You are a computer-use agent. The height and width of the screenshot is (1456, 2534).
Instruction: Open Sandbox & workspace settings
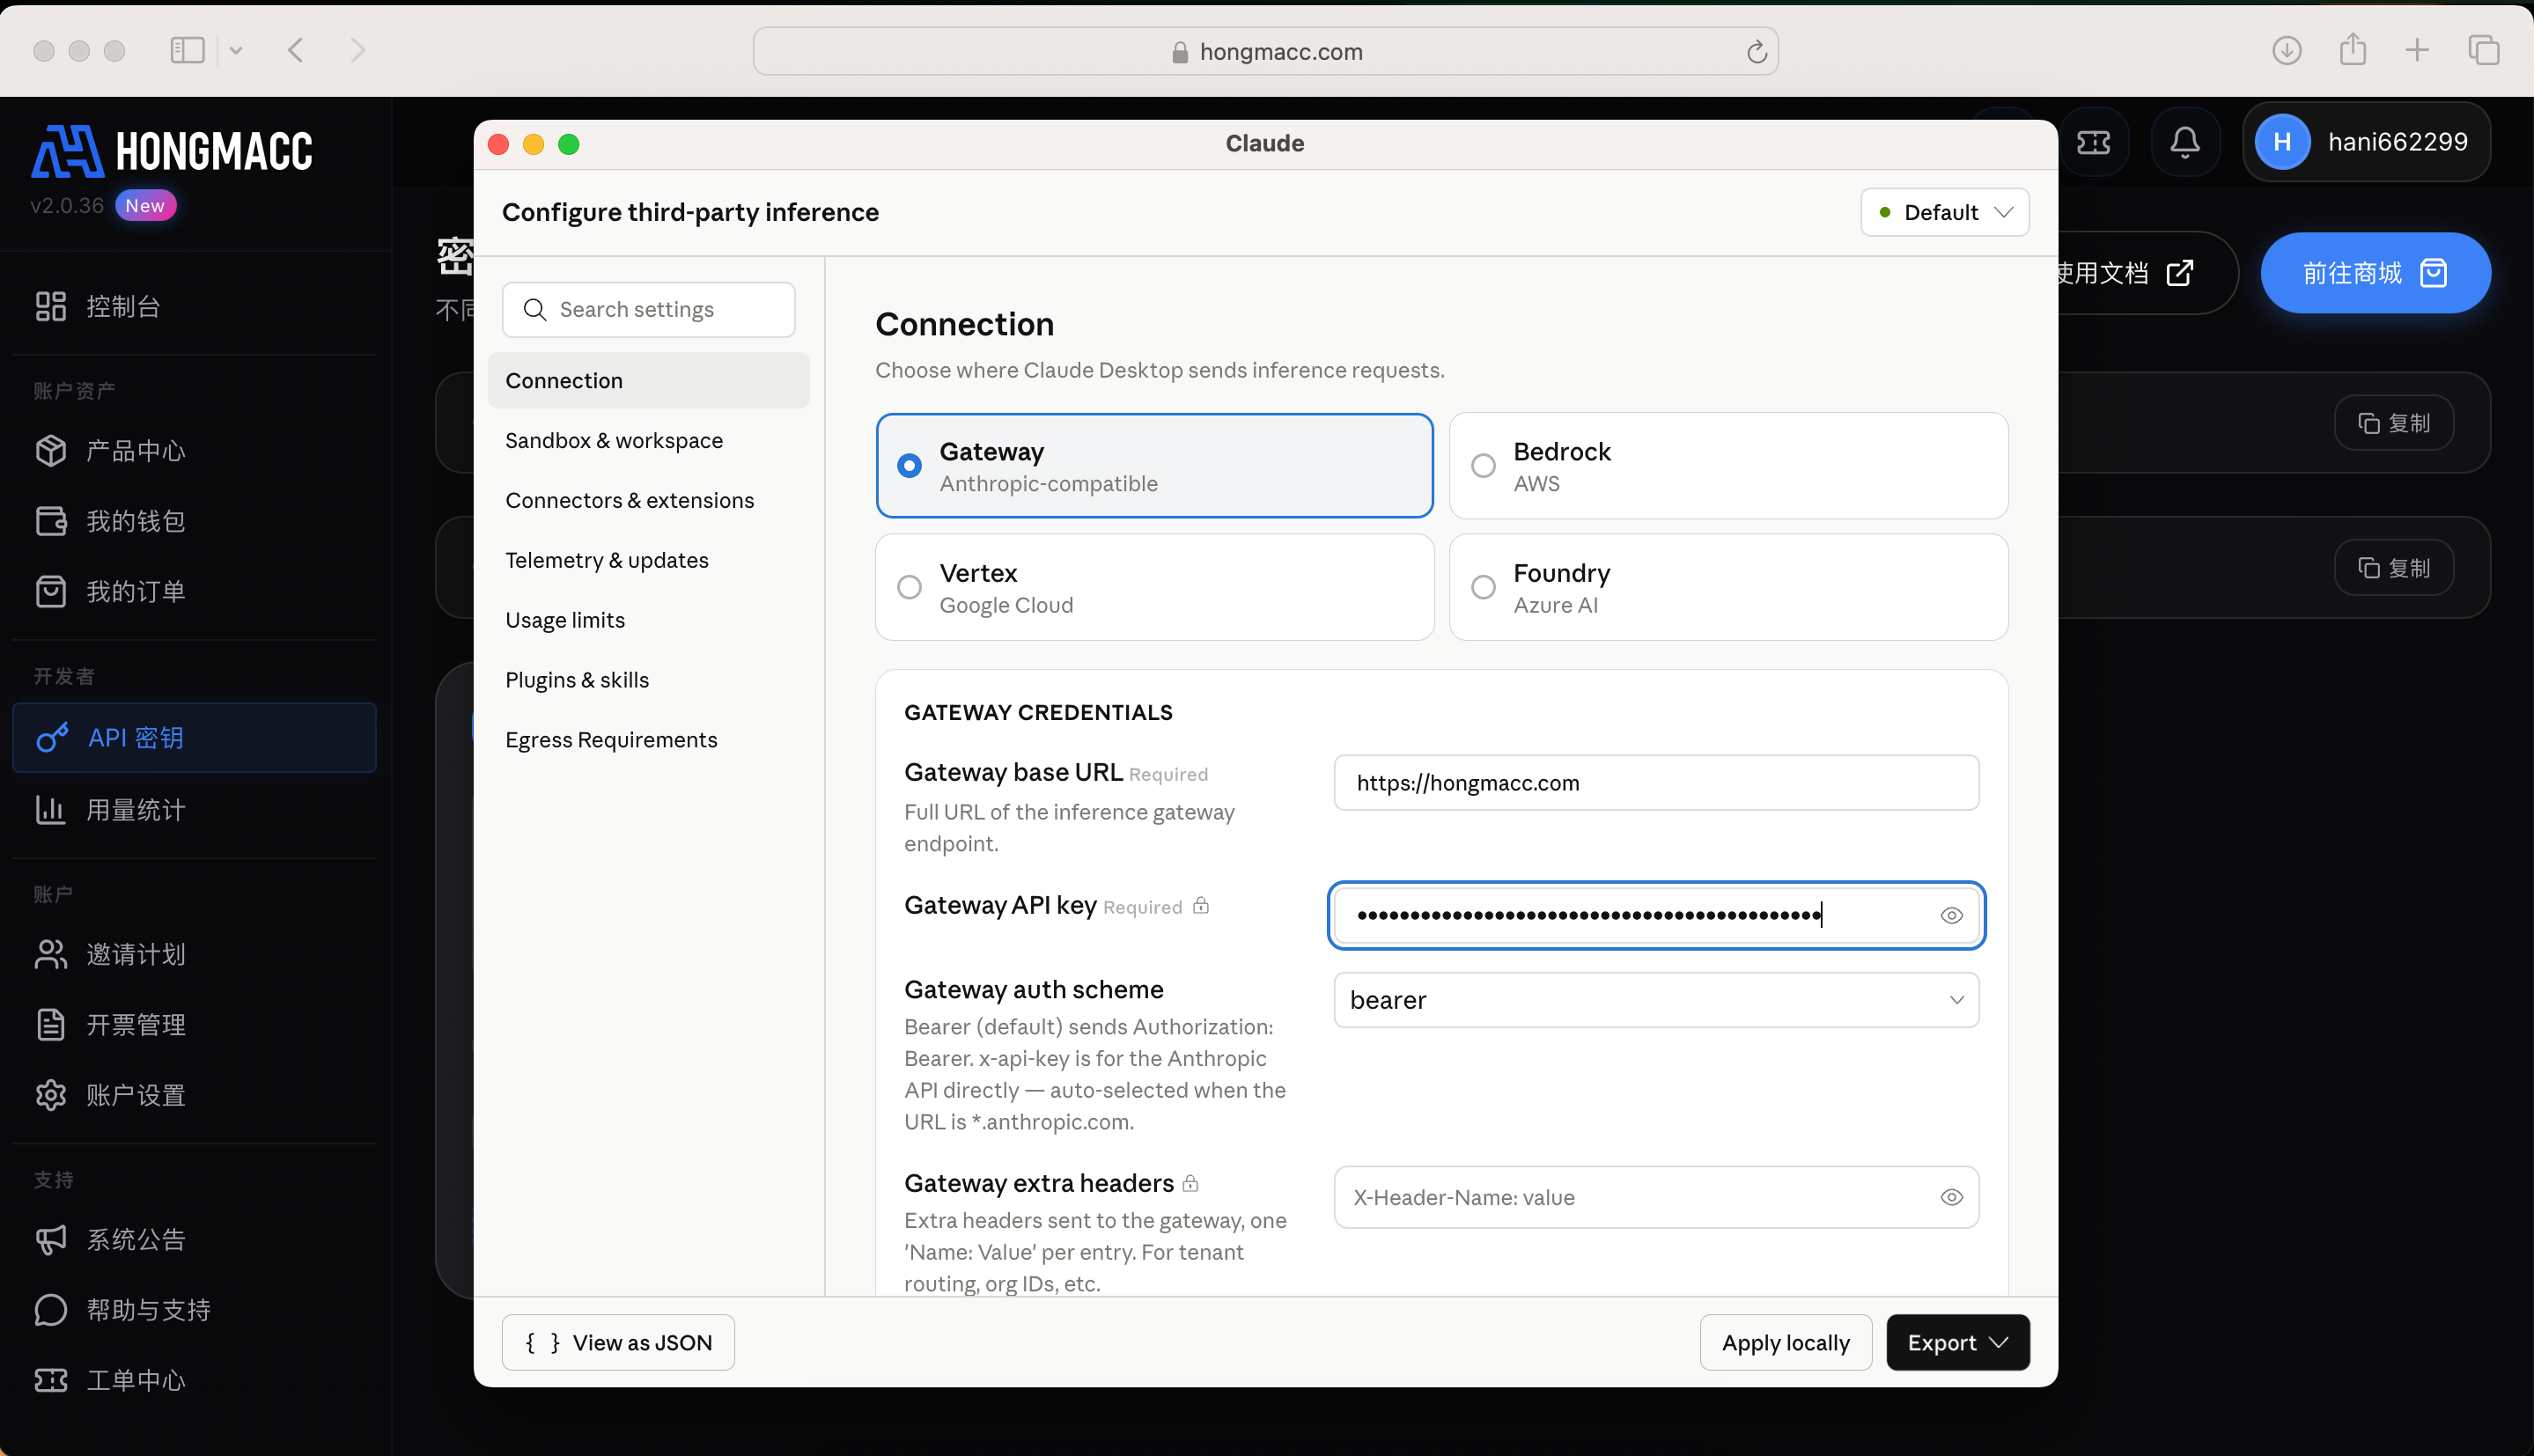[x=648, y=440]
